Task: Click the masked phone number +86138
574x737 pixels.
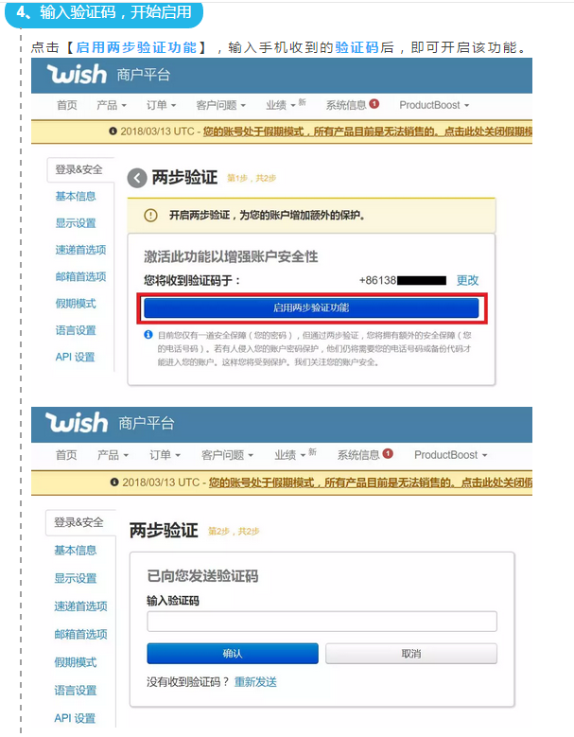Action: (403, 281)
